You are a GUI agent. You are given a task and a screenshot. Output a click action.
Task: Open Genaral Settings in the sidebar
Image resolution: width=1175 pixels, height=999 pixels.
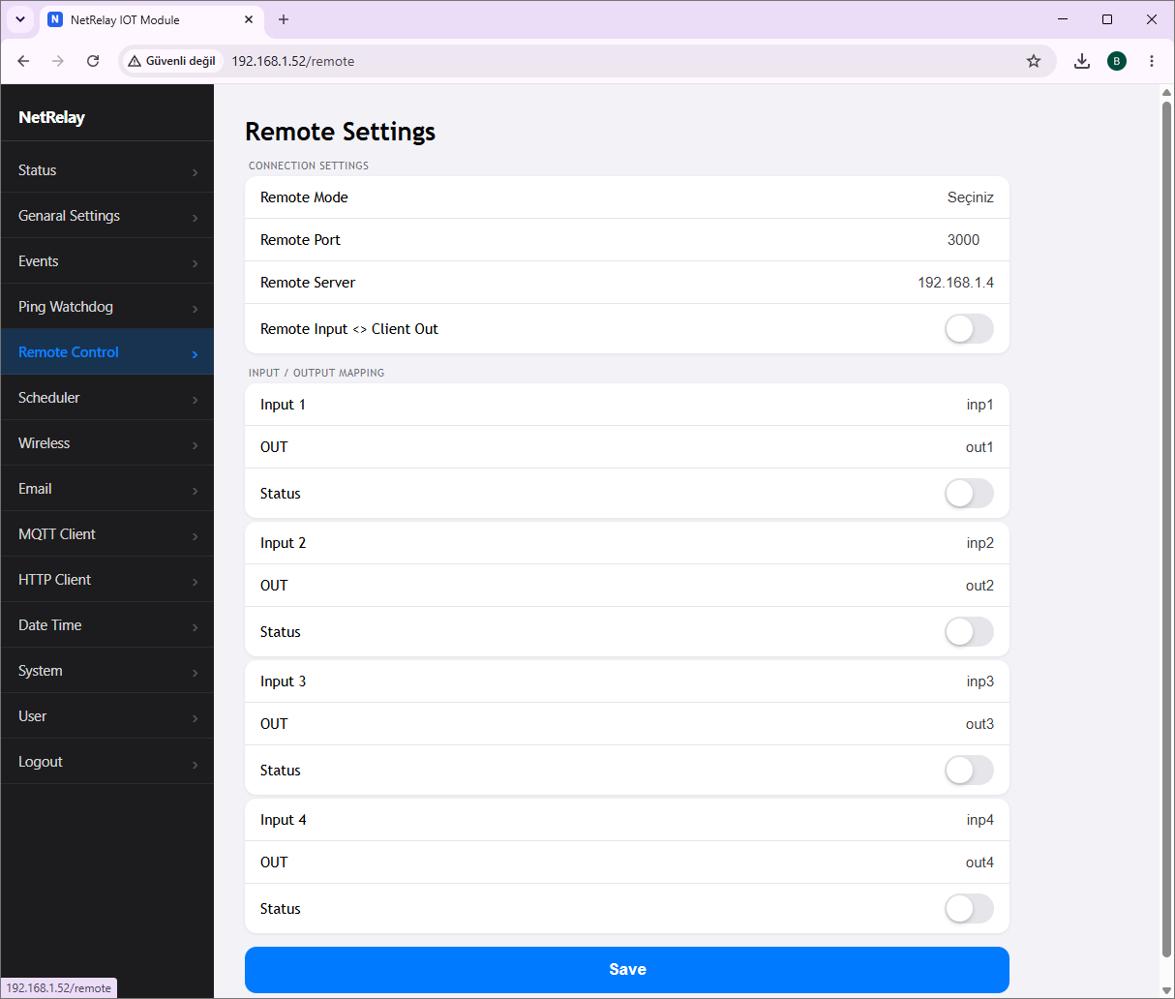click(x=107, y=216)
